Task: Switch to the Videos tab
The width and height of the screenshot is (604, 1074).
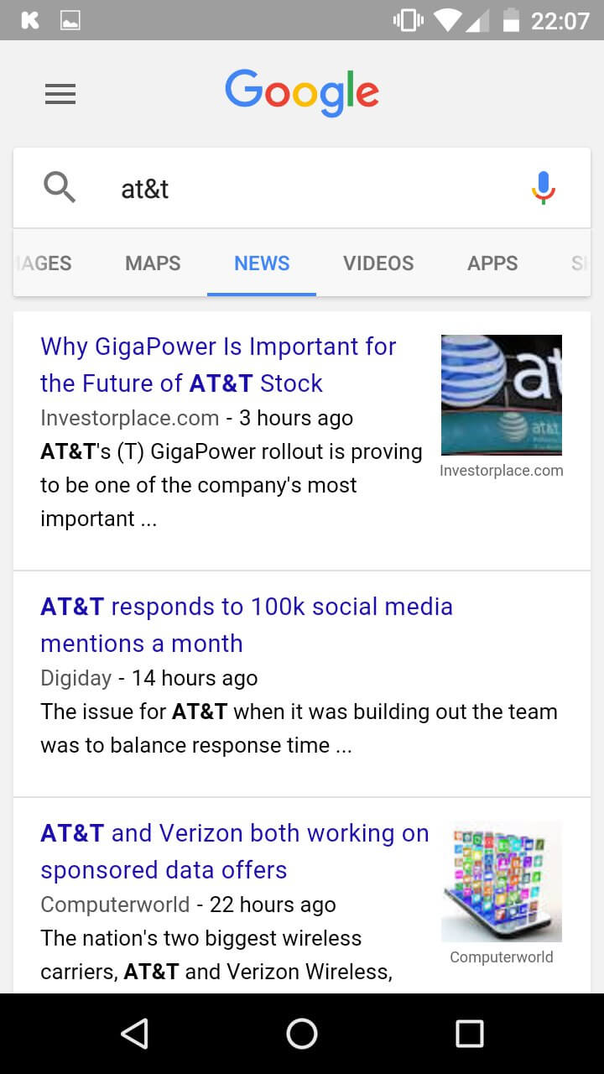Action: click(x=378, y=263)
